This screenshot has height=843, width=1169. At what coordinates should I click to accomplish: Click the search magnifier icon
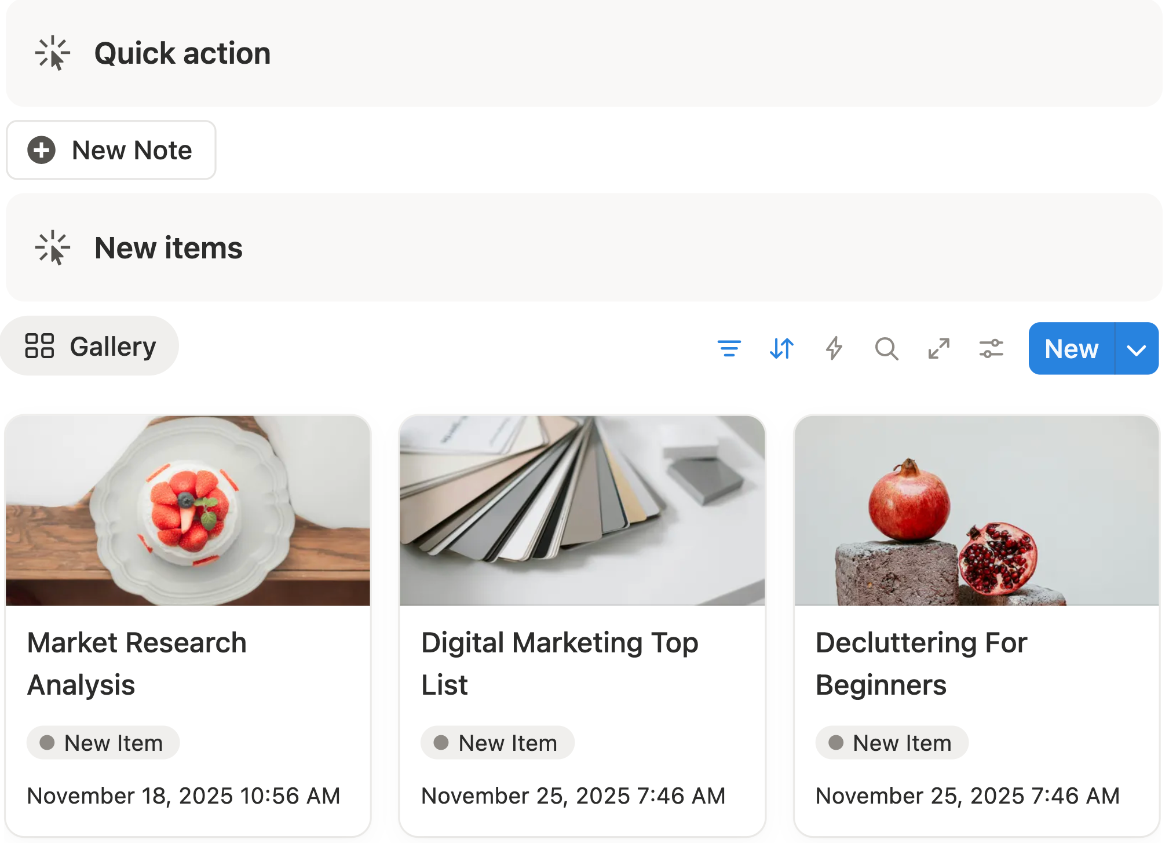(886, 348)
